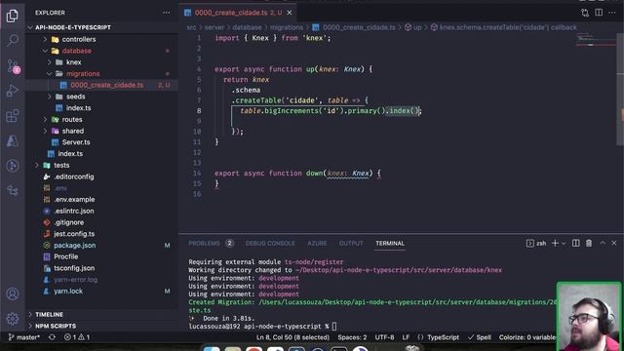
Task: Open errors and warnings count in status bar
Action: pyautogui.click(x=77, y=337)
